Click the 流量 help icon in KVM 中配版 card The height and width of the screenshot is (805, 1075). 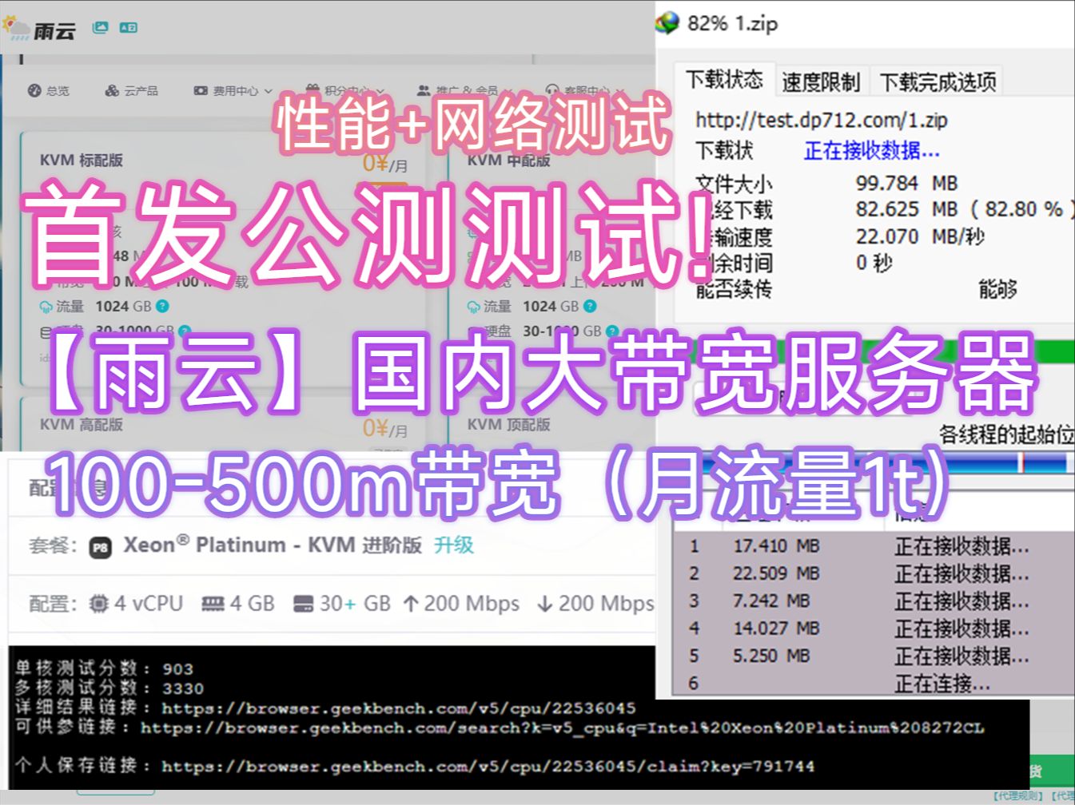pyautogui.click(x=590, y=306)
